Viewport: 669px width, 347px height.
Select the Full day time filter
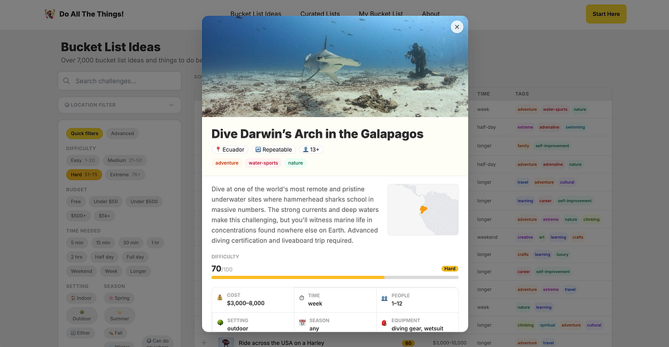click(x=135, y=257)
